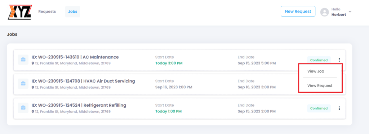Expand the user account dropdown chevron
Screen dimensions: 369x134
(x=350, y=11)
